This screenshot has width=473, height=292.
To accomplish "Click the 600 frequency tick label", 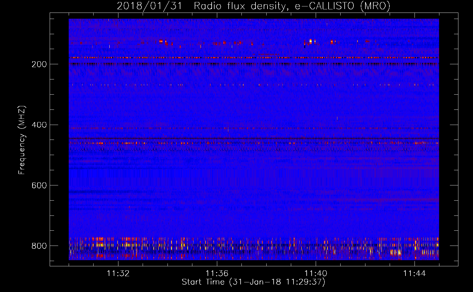I will [39, 186].
